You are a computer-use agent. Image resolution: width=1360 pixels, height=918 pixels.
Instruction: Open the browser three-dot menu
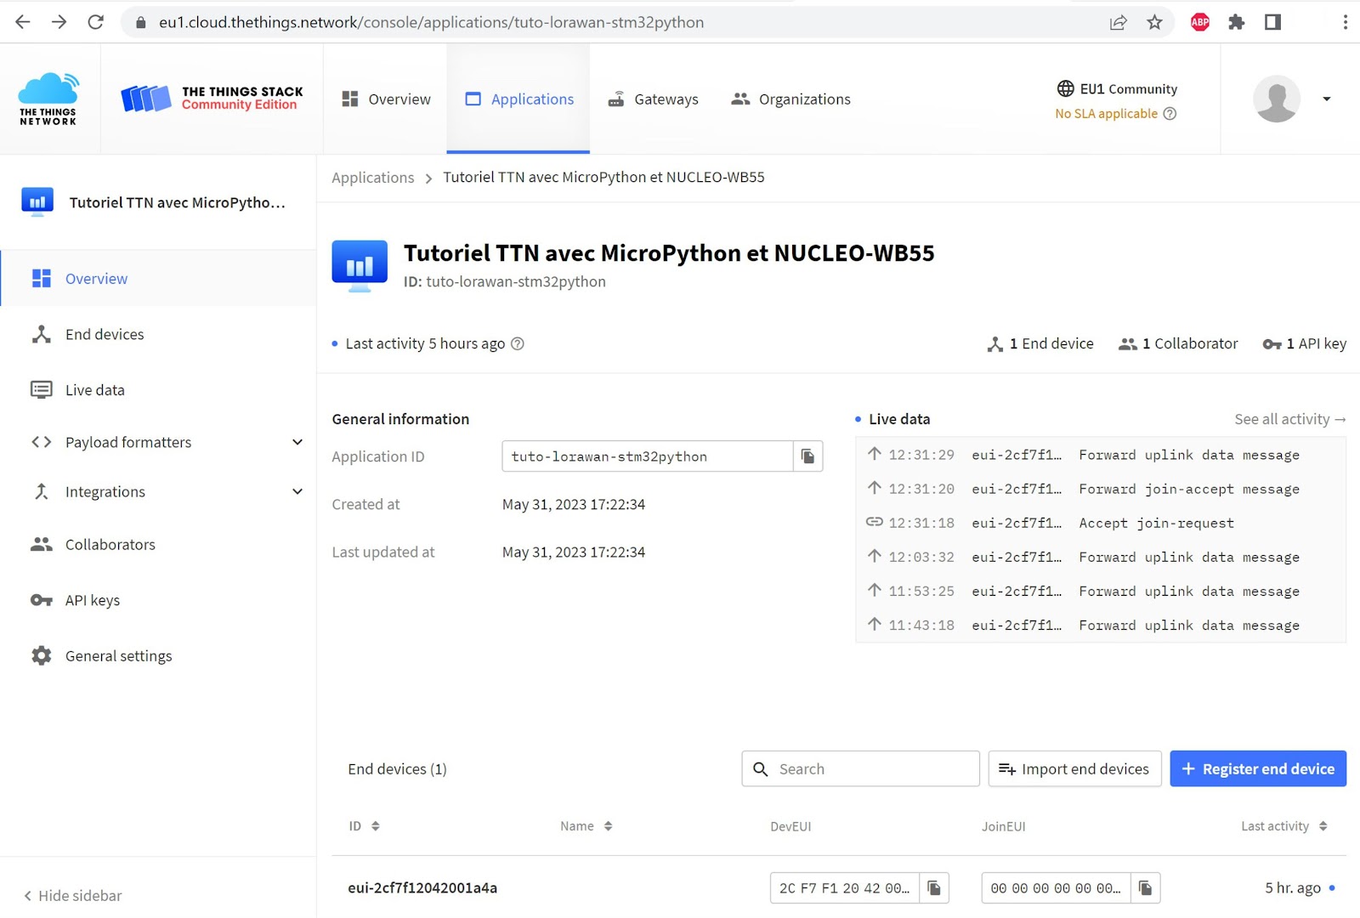tap(1345, 23)
